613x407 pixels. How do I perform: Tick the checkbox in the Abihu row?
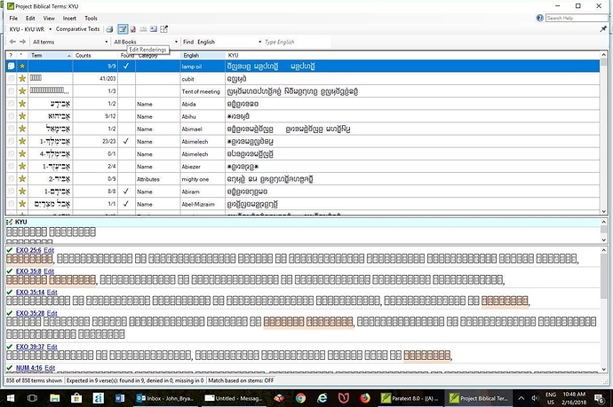tap(11, 116)
